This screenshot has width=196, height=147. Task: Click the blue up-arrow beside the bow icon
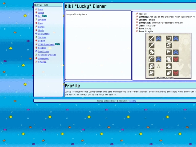(159, 59)
